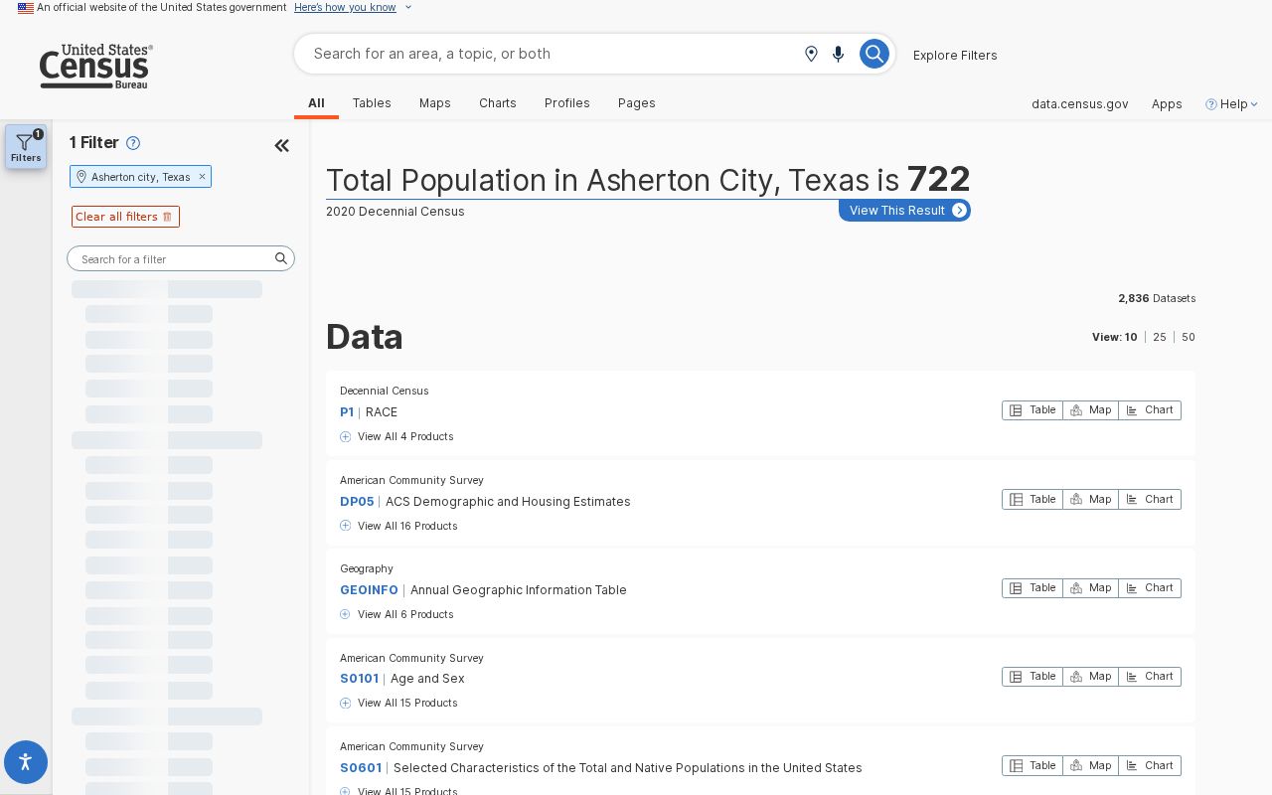The image size is (1272, 795).
Task: Expand View All 6 Products under GEOINFO
Action: pos(397,614)
